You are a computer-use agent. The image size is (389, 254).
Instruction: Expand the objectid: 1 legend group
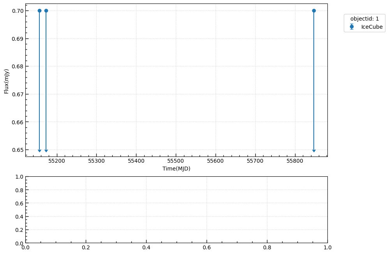pyautogui.click(x=364, y=18)
